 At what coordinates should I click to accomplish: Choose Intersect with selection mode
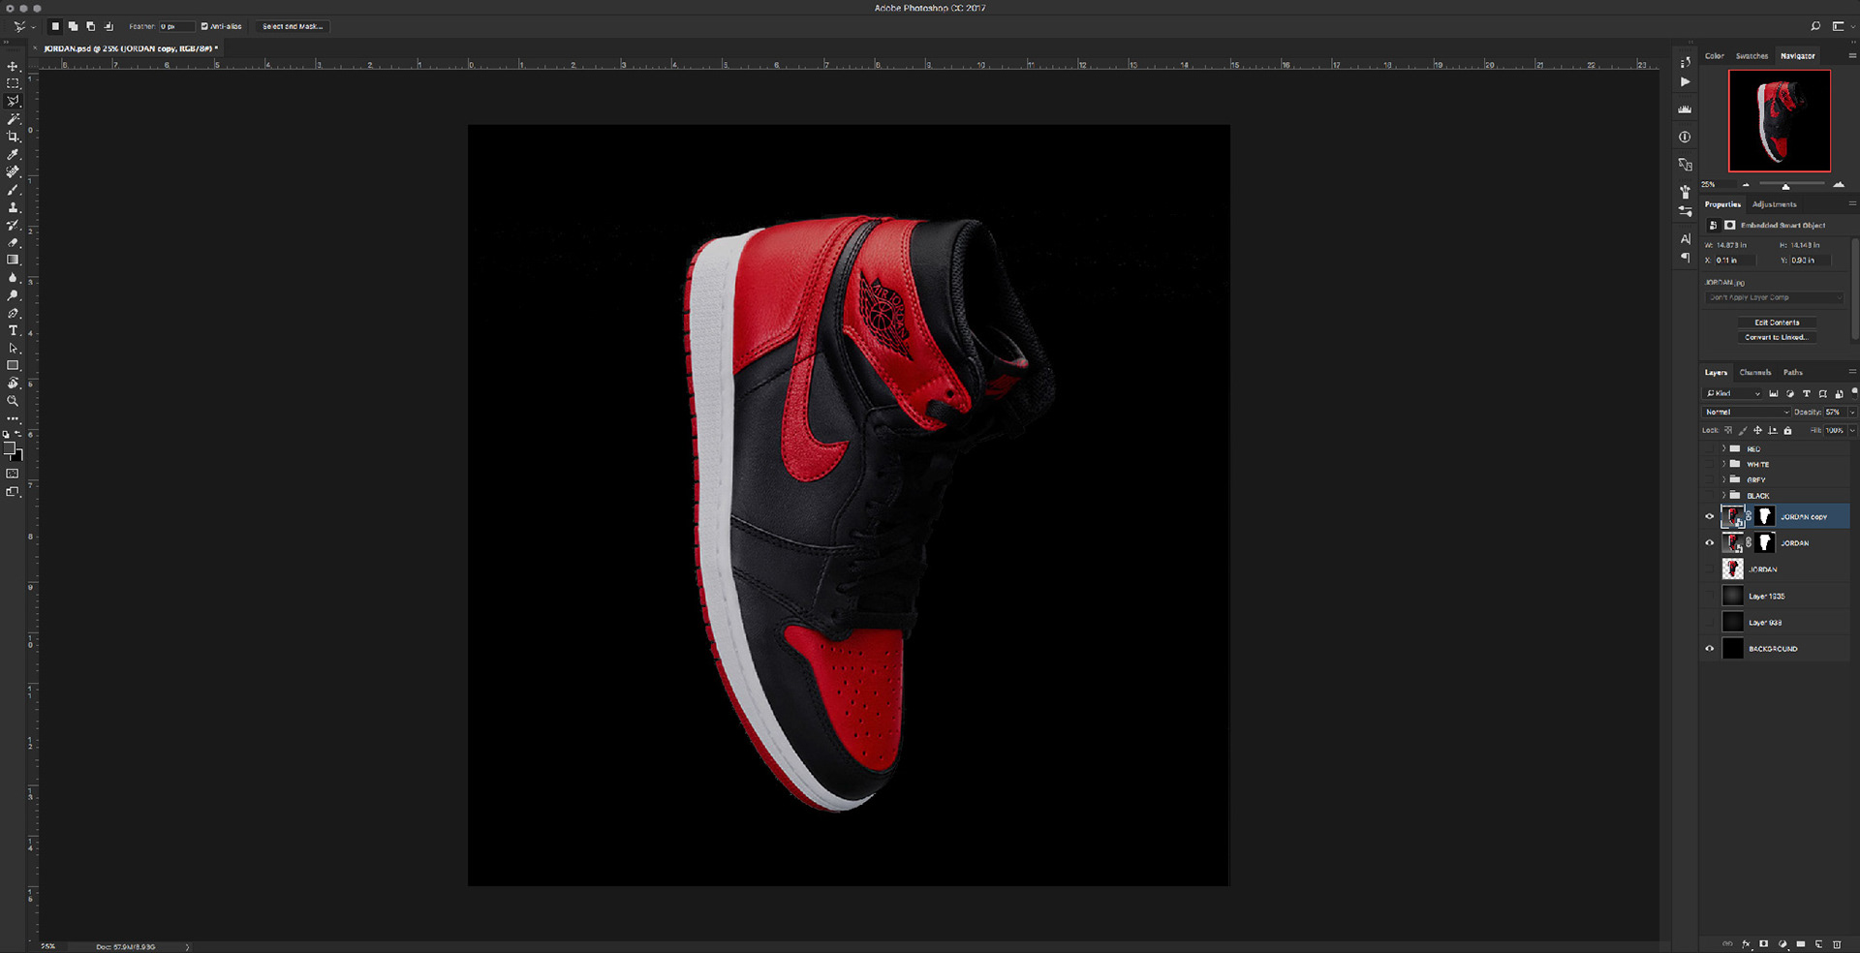(x=108, y=26)
